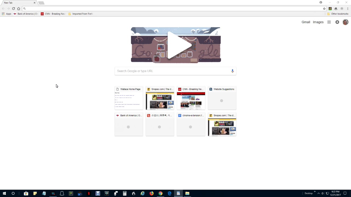Launch Internet Explorer from taskbar
351x197 pixels.
[x=143, y=193]
